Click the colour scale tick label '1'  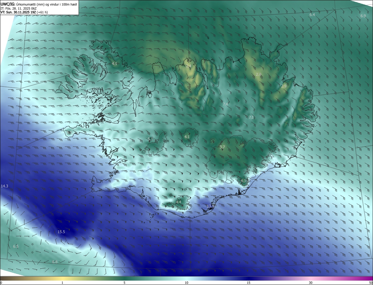[62, 283]
